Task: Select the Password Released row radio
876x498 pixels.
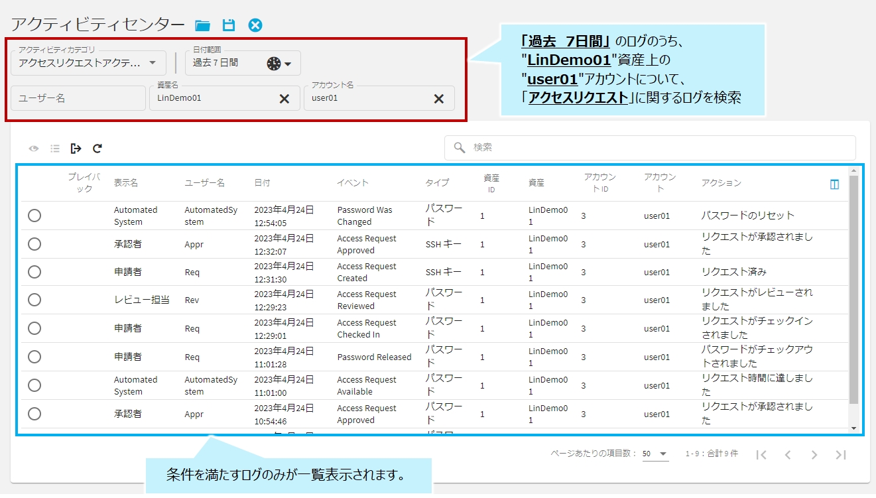Action: pos(34,357)
